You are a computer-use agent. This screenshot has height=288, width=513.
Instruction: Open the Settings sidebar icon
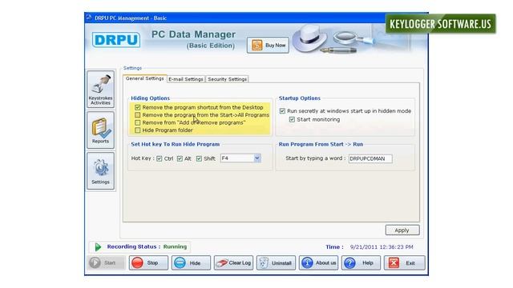pyautogui.click(x=100, y=170)
